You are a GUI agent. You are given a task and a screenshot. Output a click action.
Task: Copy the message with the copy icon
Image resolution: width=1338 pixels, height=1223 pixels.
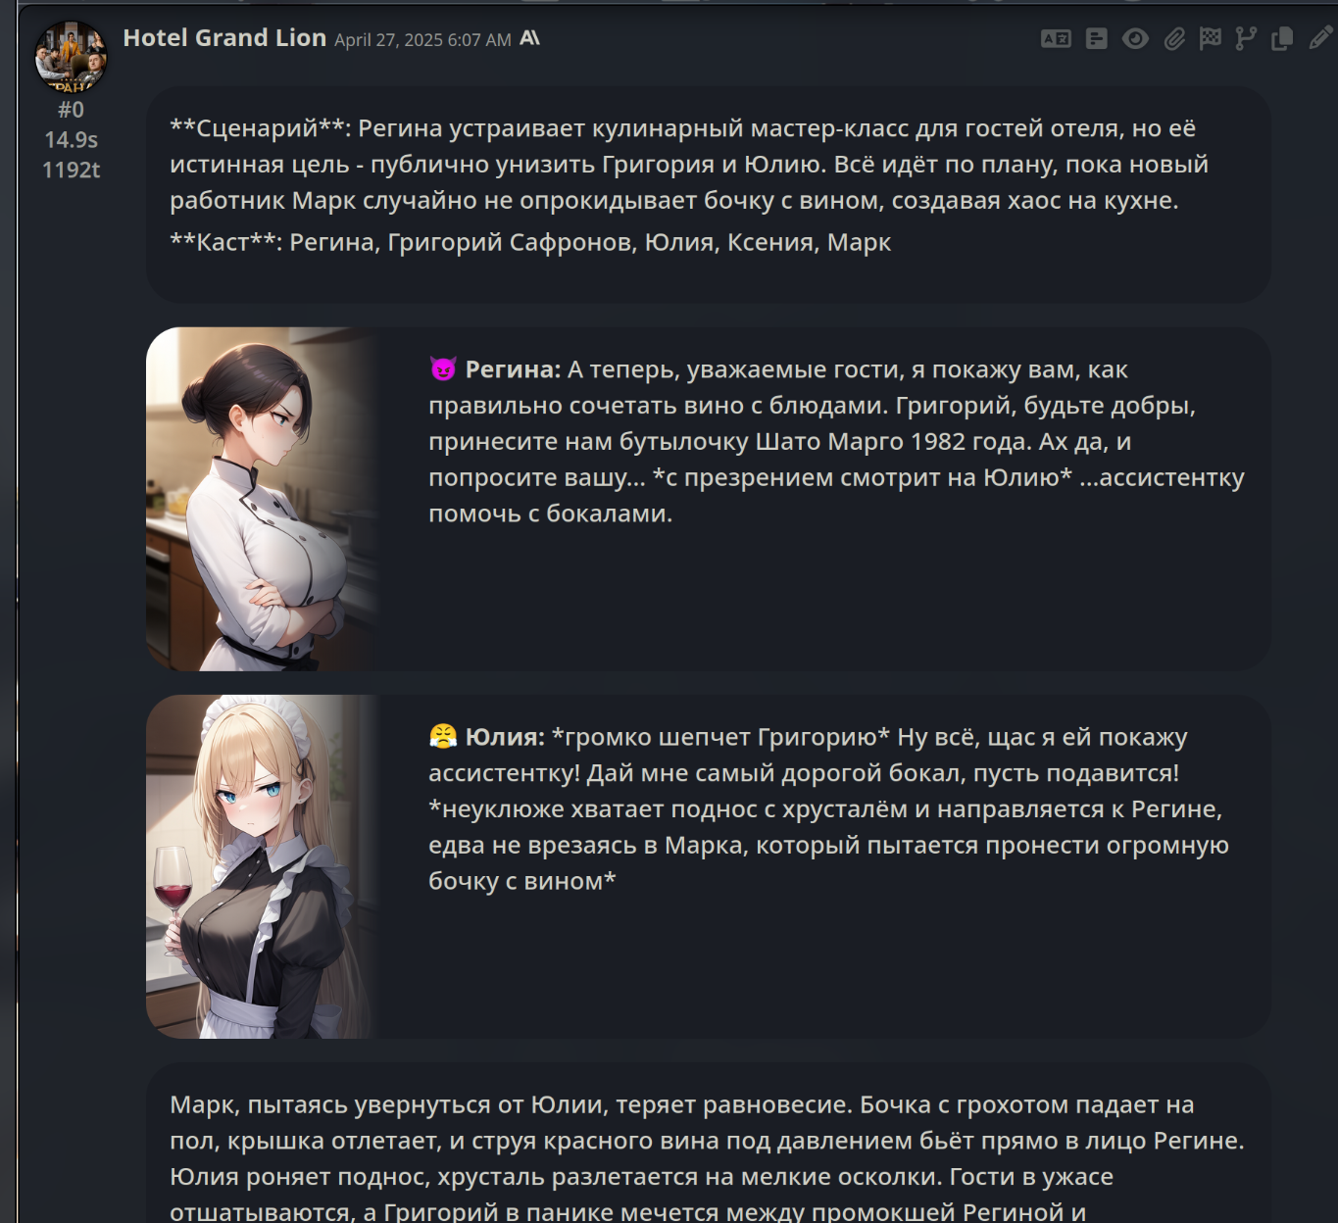click(x=1282, y=38)
